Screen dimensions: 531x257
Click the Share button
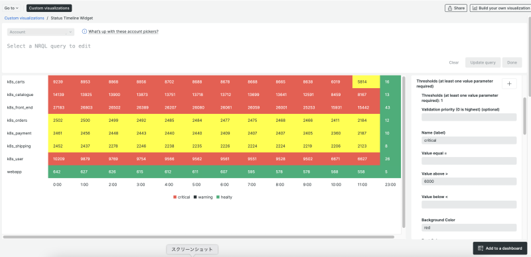(456, 8)
